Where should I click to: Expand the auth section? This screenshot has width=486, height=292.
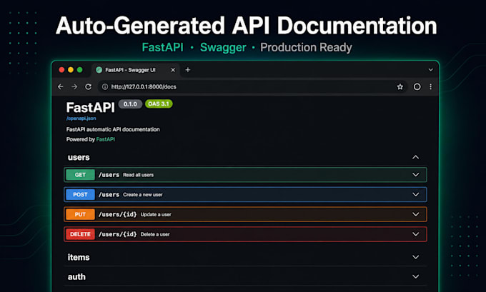pos(416,276)
